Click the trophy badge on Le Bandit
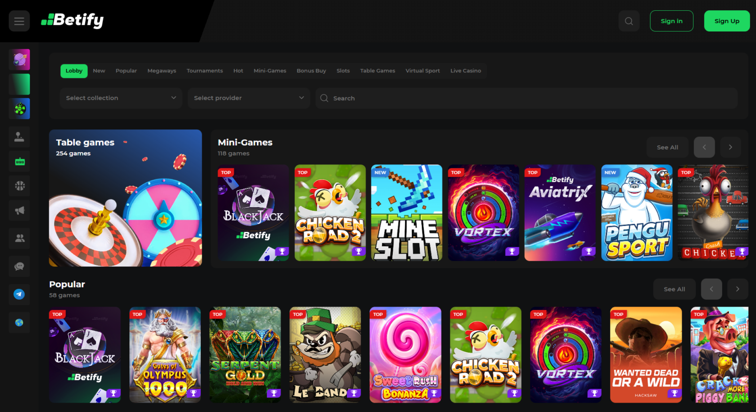This screenshot has height=412, width=756. (x=354, y=393)
